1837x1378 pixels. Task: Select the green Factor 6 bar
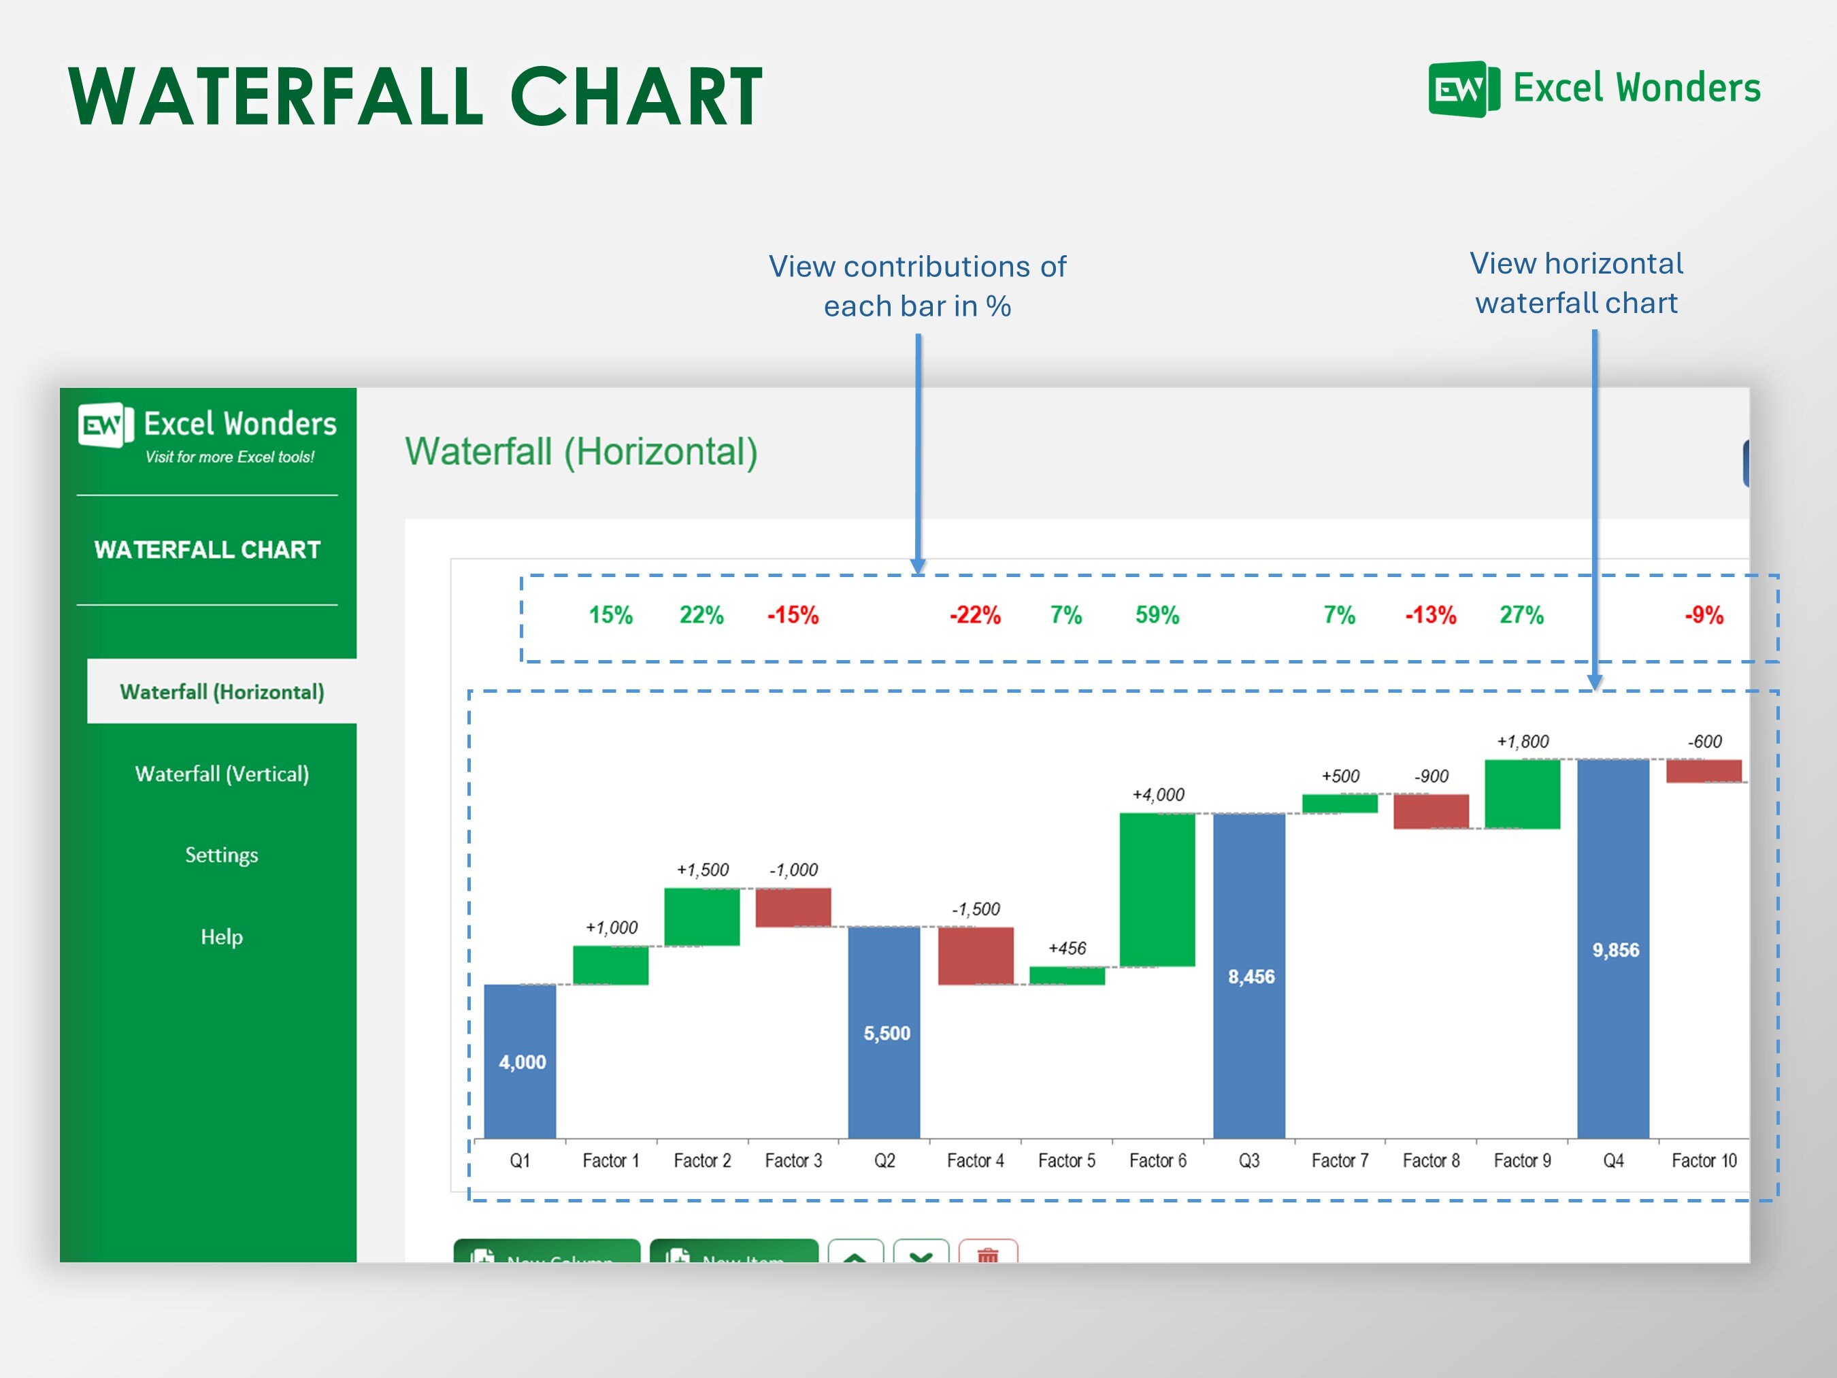click(1157, 889)
